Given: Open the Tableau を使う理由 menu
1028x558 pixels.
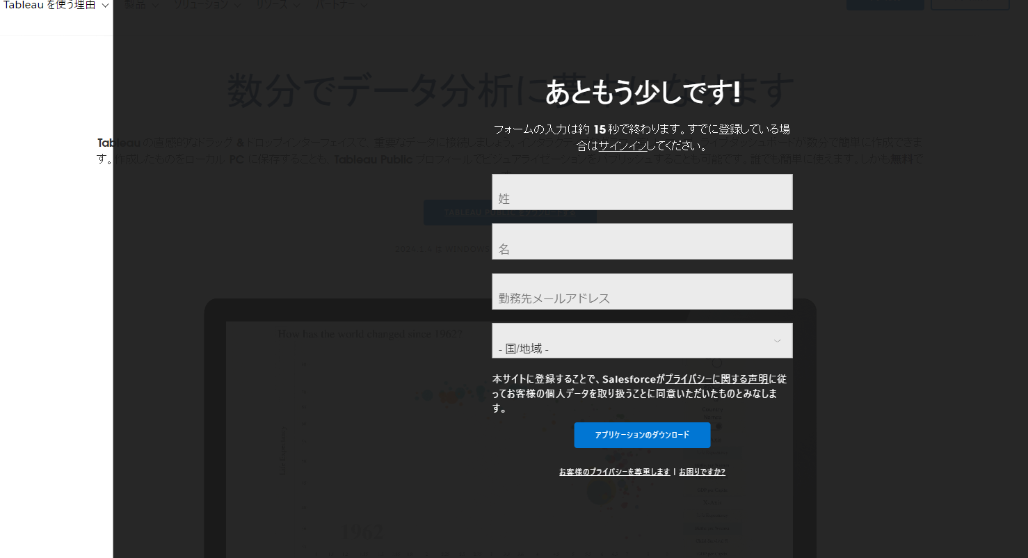Looking at the screenshot, I should pos(56,6).
